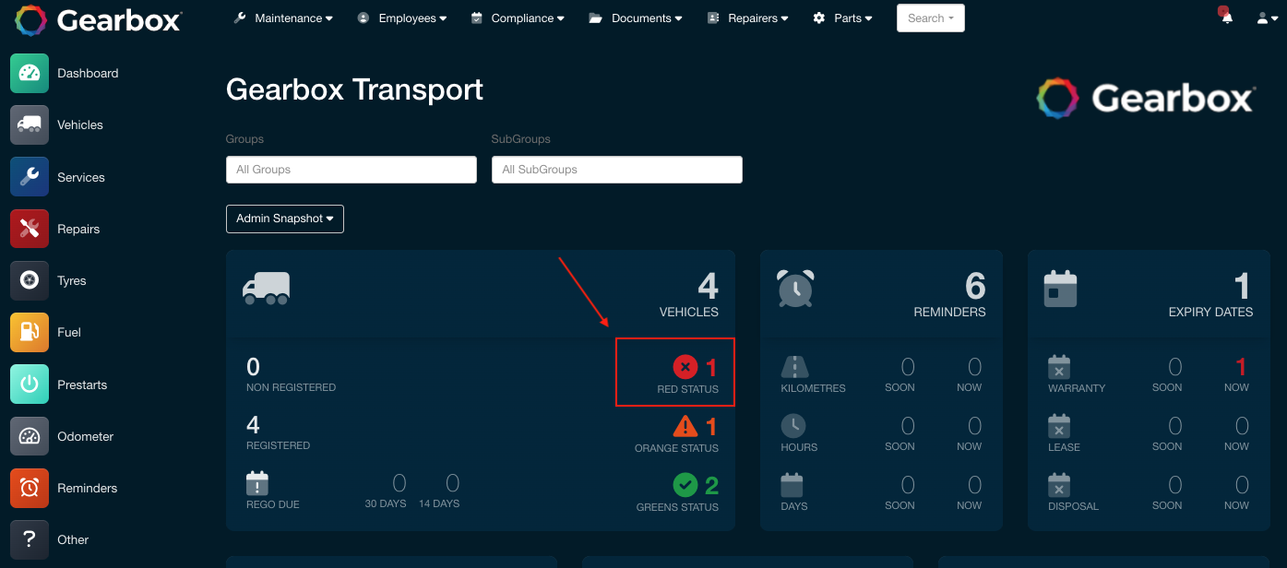Open the Tyres icon in sidebar
1287x568 pixels.
click(x=30, y=280)
